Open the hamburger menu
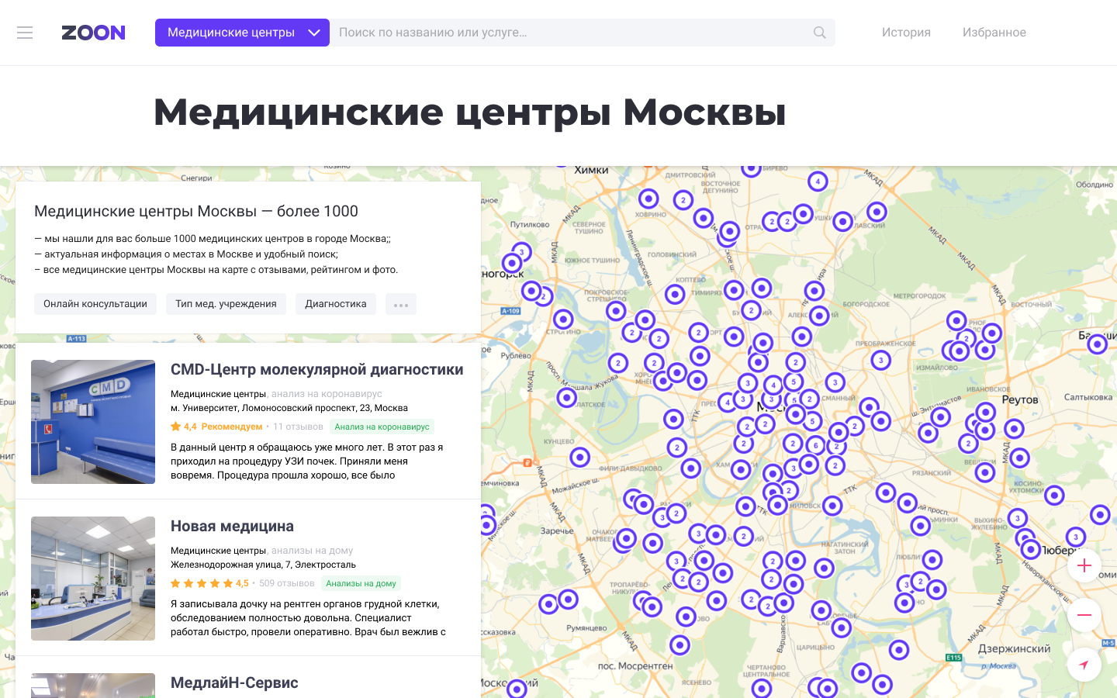This screenshot has width=1117, height=698. pos(25,33)
